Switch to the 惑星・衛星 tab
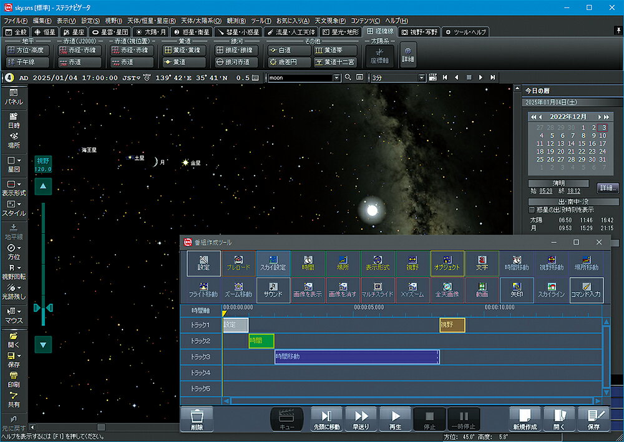624x442 pixels. (x=192, y=32)
